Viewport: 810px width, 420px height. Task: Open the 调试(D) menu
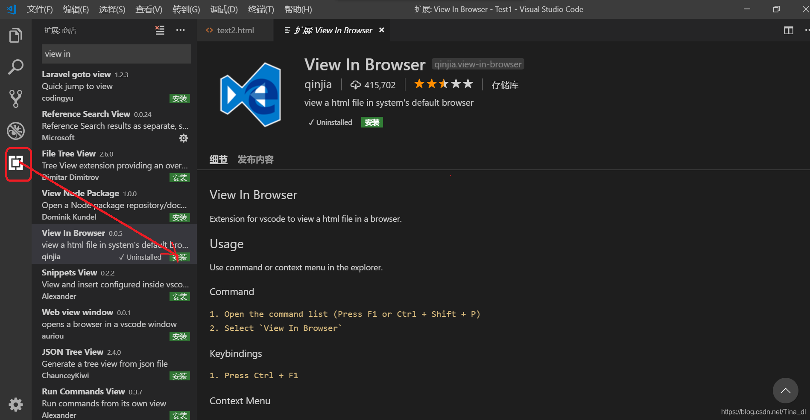(224, 9)
